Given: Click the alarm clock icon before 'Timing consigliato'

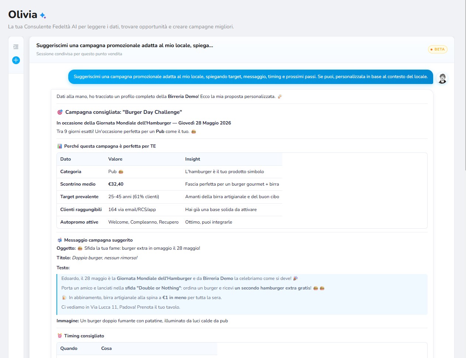Looking at the screenshot, I should (60, 336).
